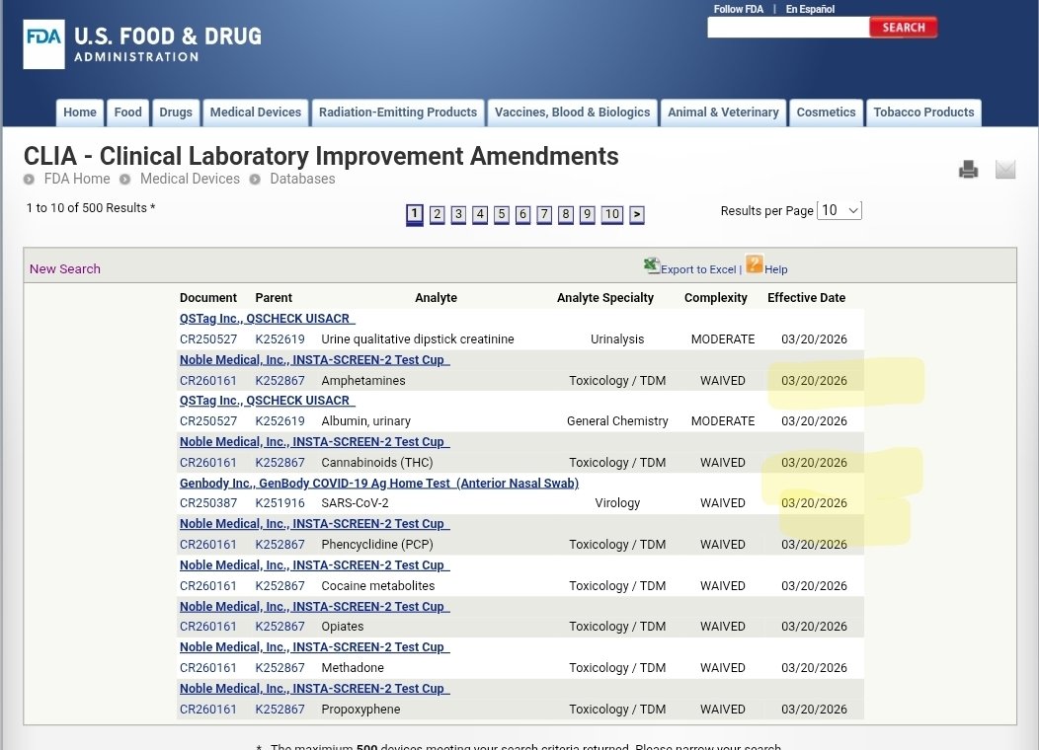The width and height of the screenshot is (1039, 750).
Task: Open Noble Medical link above Cocaine metabolites
Action: tap(315, 564)
